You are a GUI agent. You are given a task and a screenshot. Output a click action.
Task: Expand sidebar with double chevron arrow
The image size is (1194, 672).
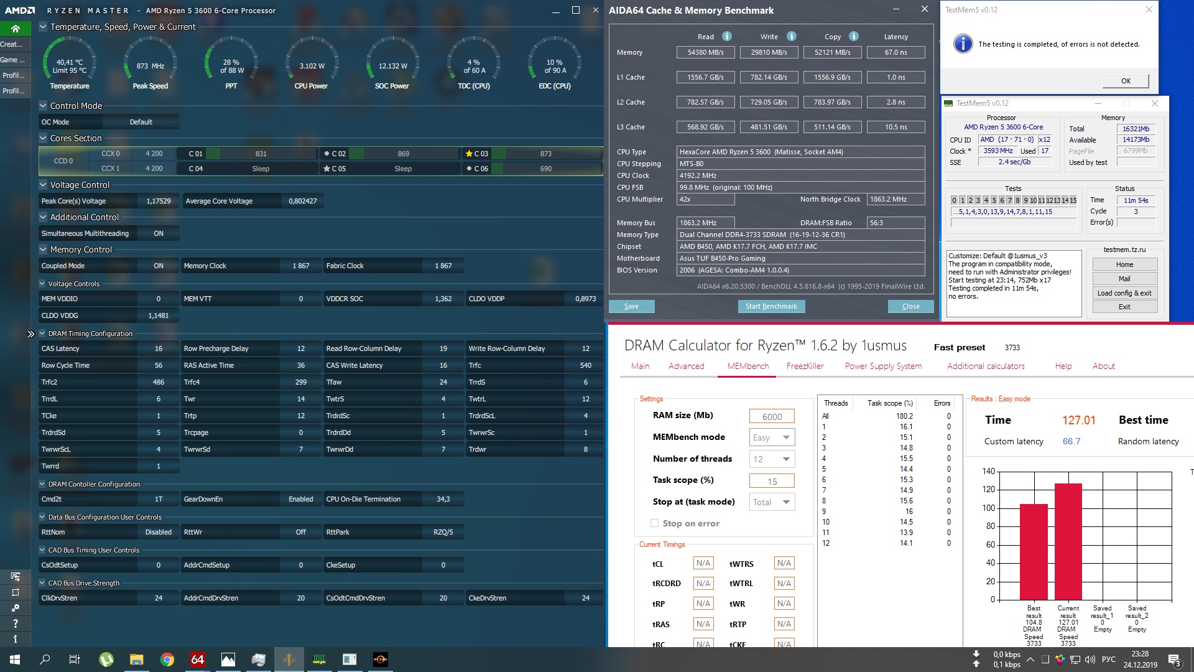[x=30, y=334]
